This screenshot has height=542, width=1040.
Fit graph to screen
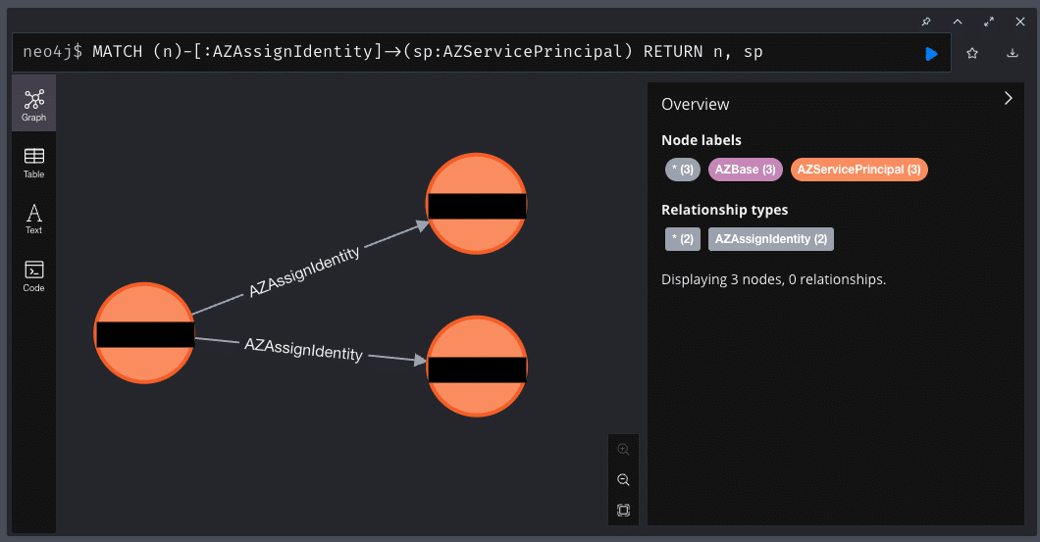point(623,511)
